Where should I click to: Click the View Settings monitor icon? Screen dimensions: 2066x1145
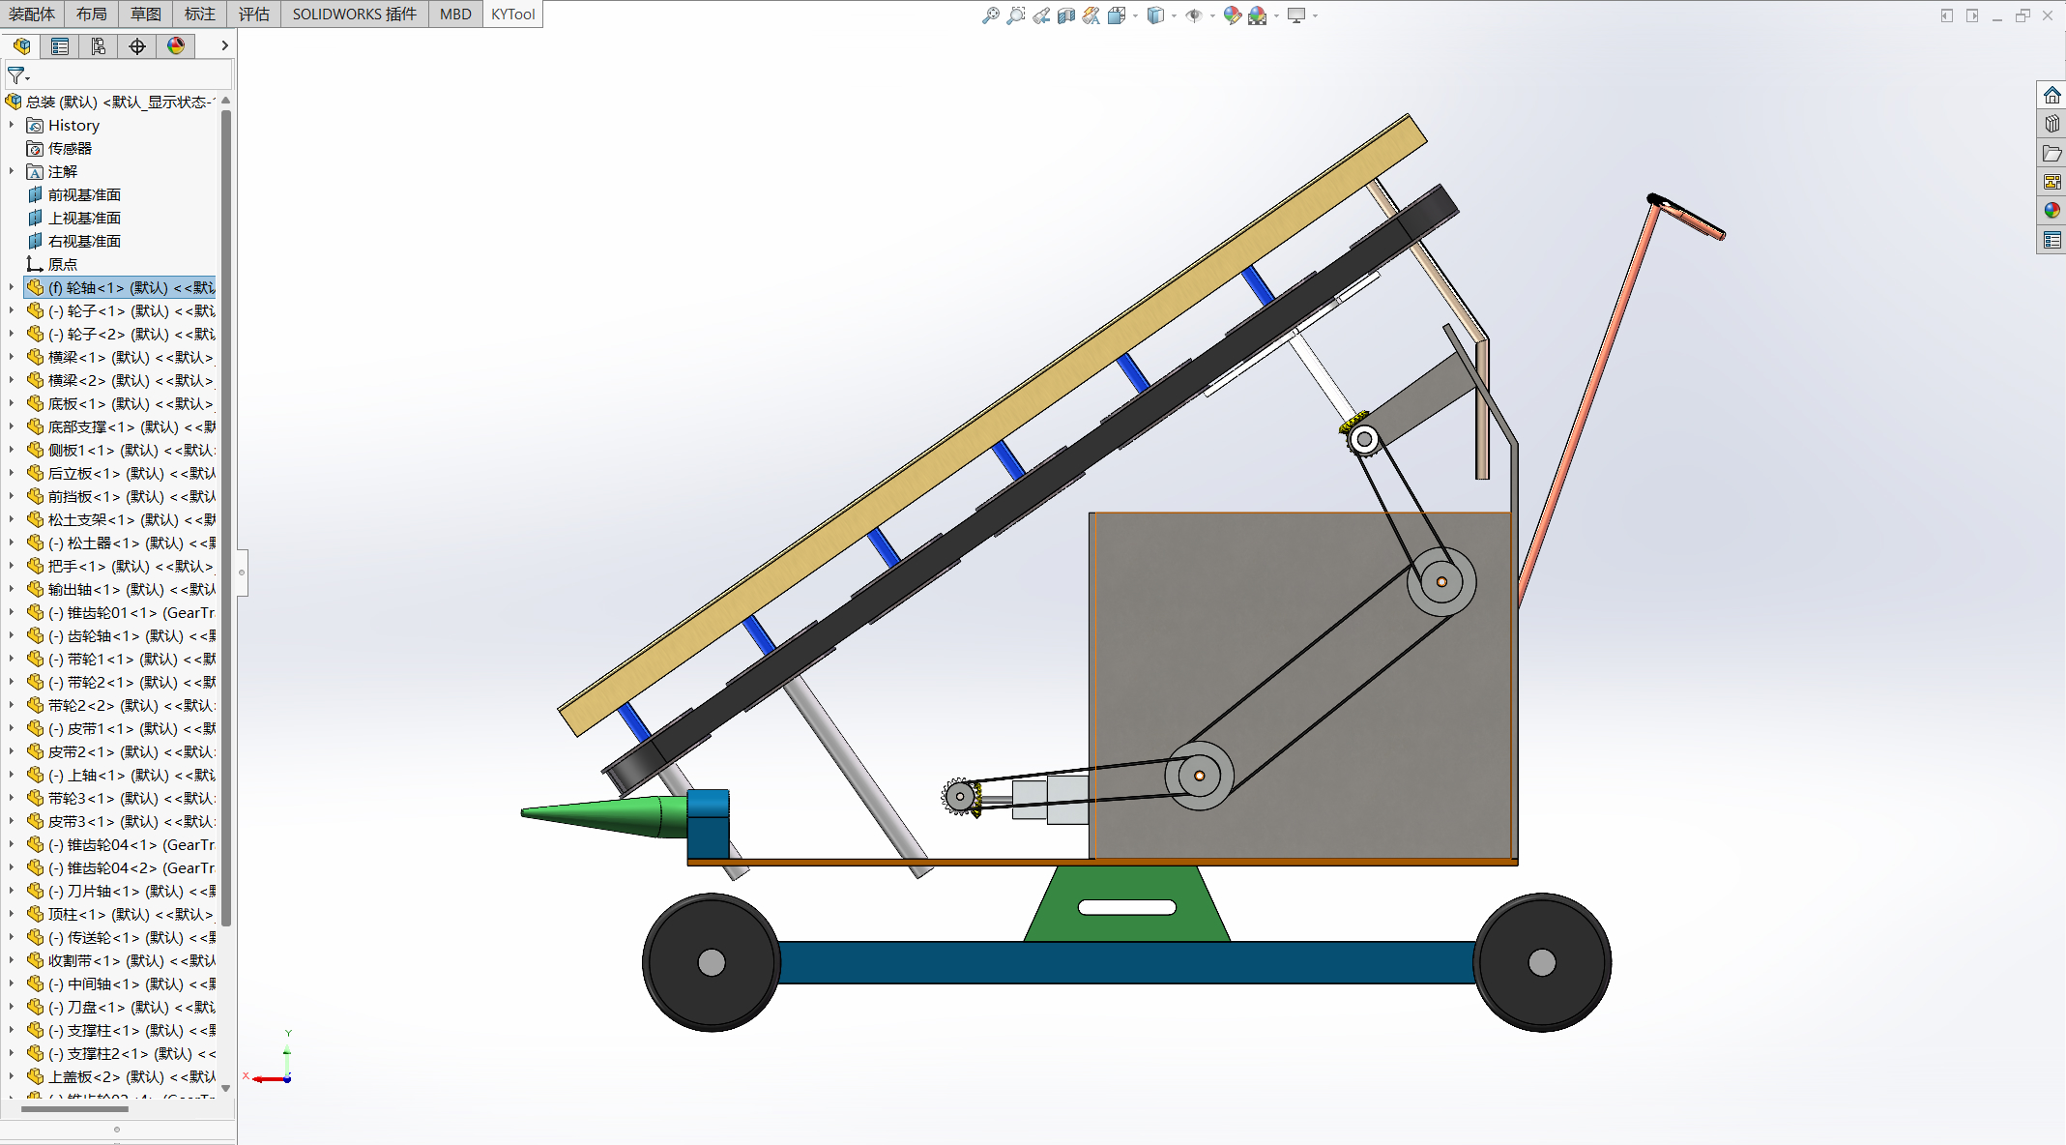tap(1296, 15)
